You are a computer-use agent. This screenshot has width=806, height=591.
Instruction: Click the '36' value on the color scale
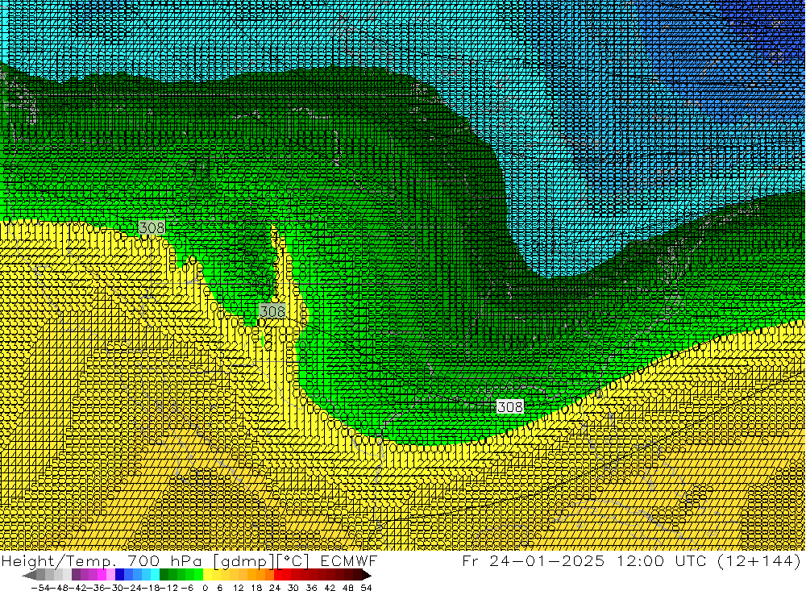(311, 588)
